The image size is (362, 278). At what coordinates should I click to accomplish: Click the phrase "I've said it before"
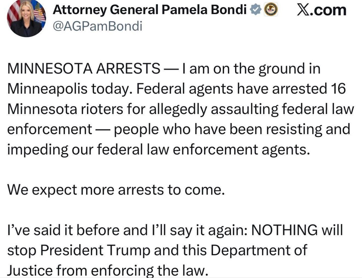coord(63,230)
